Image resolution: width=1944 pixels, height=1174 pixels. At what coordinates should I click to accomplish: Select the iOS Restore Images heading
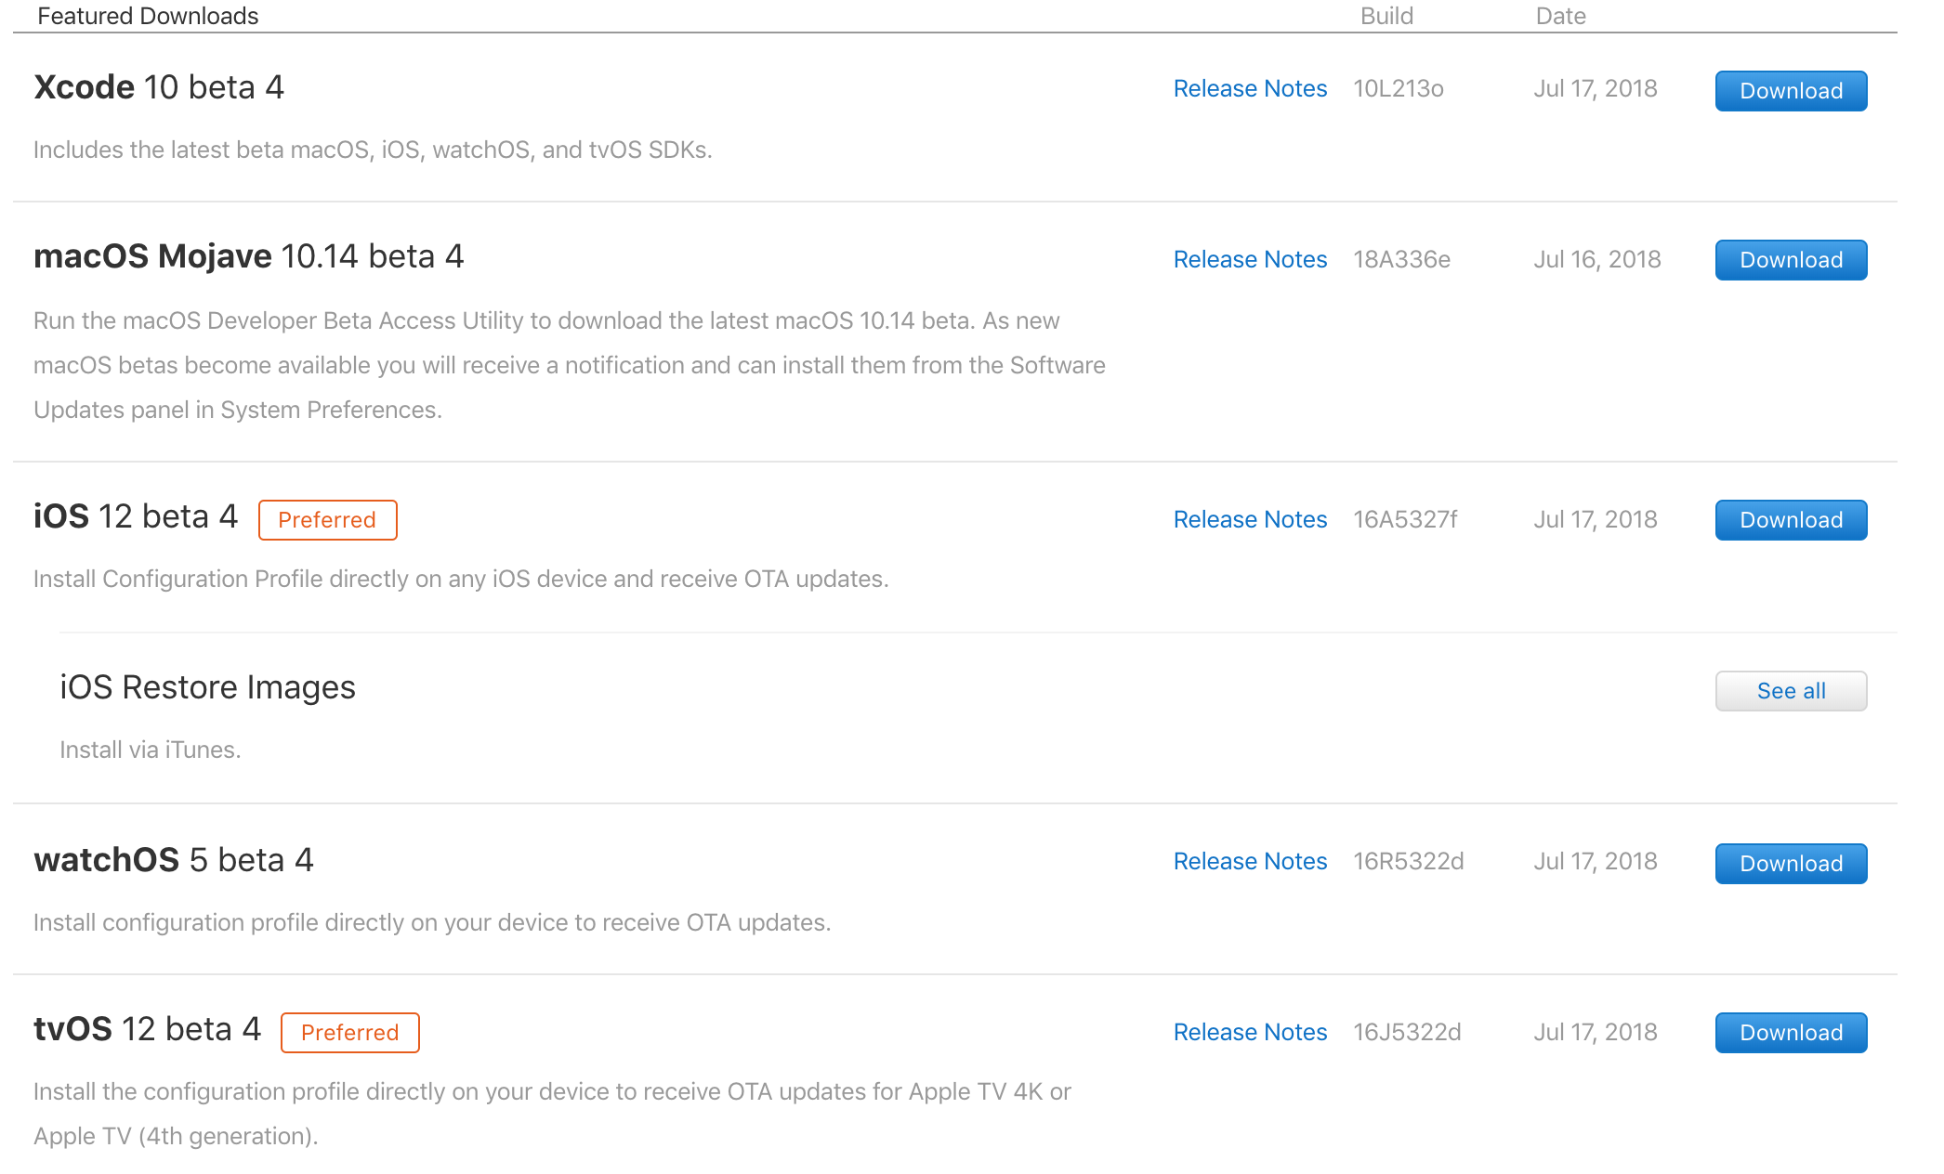(x=207, y=687)
